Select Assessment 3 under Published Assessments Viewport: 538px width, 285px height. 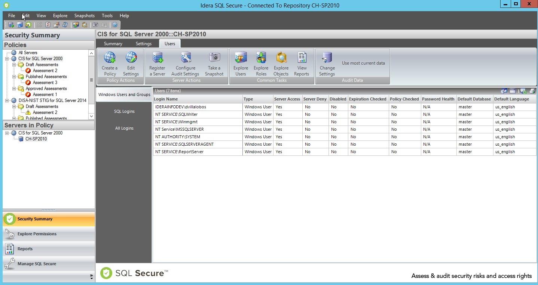(45, 83)
